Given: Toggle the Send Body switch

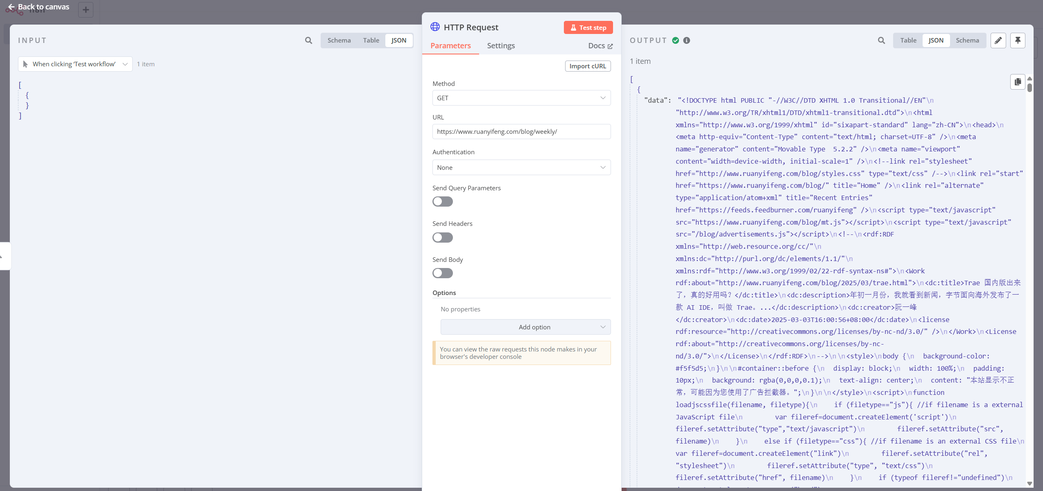Looking at the screenshot, I should (442, 273).
